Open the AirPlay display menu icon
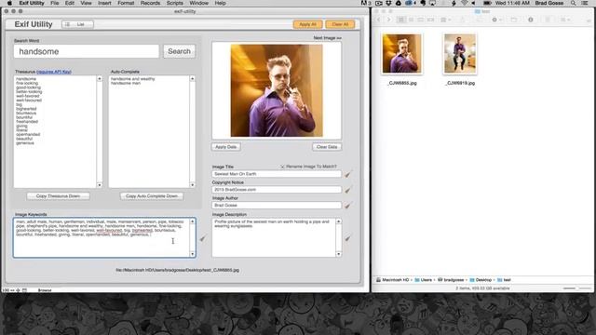Image resolution: width=596 pixels, height=335 pixels. [432, 3]
